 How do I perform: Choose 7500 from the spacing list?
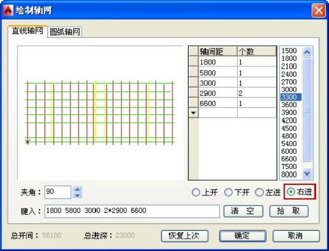click(291, 167)
